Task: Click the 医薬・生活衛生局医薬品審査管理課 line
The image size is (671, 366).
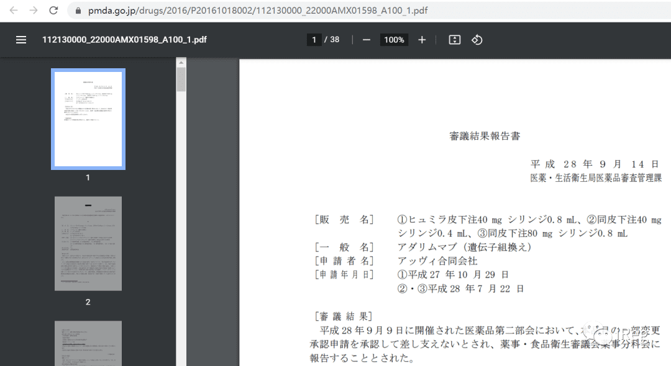Action: pos(596,178)
